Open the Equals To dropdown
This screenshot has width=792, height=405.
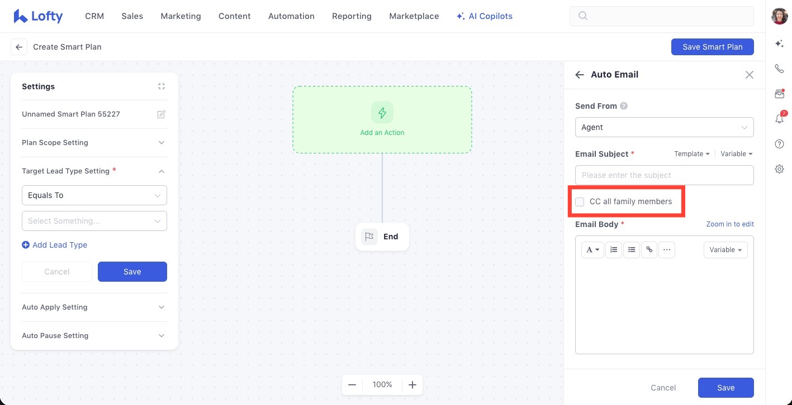click(94, 196)
